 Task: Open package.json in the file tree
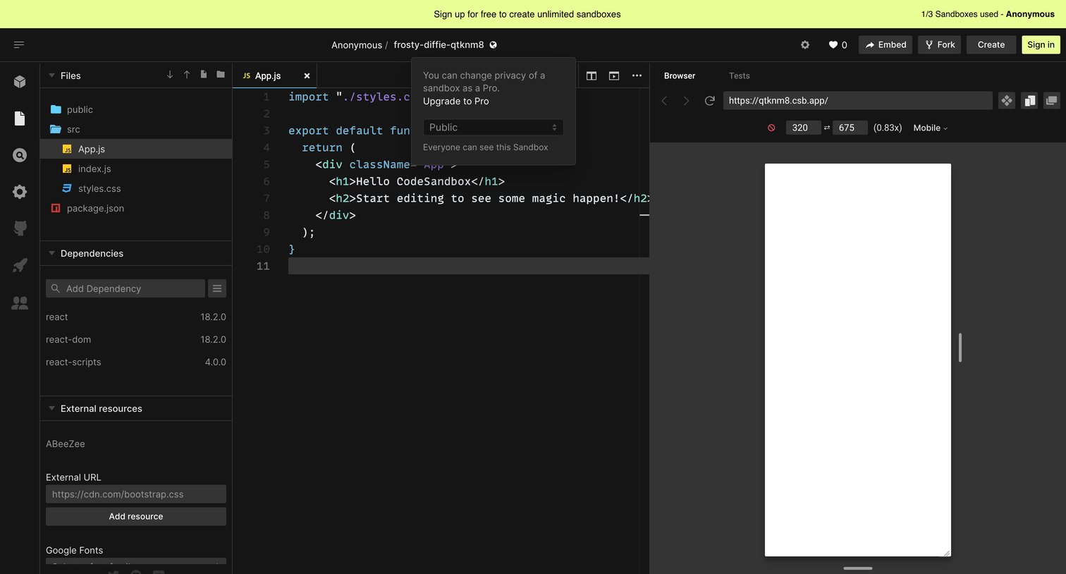click(x=136, y=208)
